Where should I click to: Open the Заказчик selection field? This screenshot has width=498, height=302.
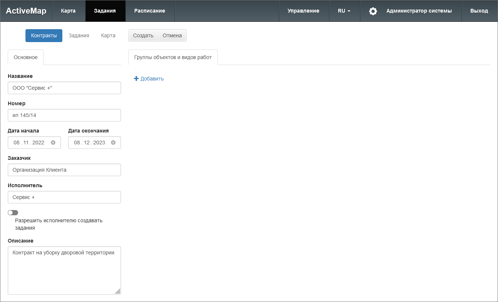(64, 170)
